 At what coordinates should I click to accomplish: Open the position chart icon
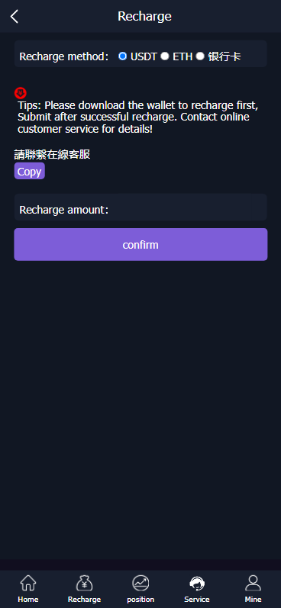140,583
